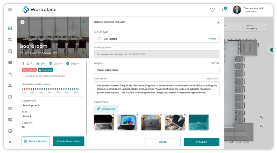Open the favorites heart in the top bar
The image size is (277, 153).
tap(212, 10)
